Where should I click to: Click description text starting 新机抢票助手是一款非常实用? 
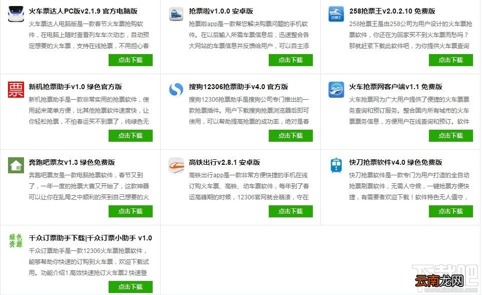click(89, 110)
